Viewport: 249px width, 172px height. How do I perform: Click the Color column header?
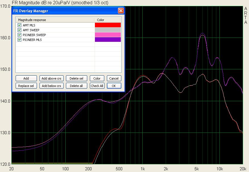point(107,20)
